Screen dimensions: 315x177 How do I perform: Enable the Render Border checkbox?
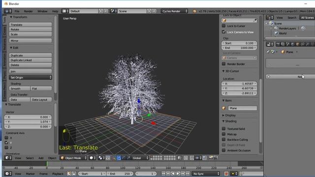coord(224,64)
